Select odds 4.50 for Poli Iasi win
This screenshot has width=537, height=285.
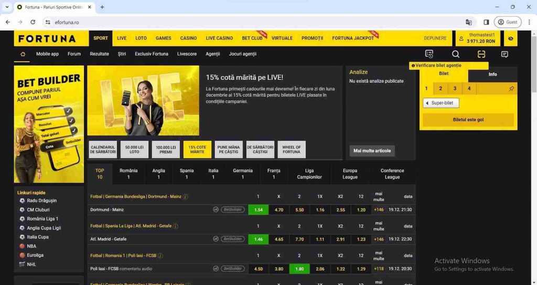(259, 269)
